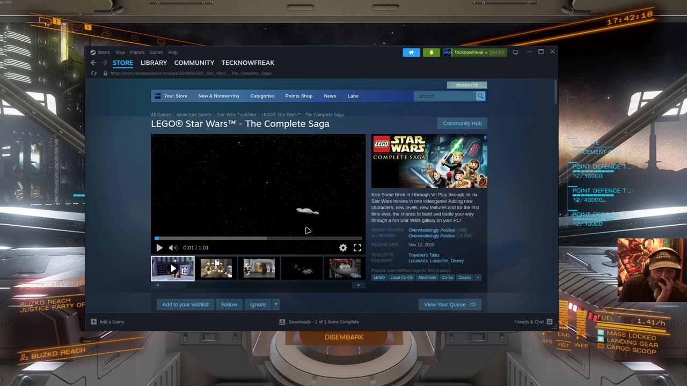Open the Community Hub
Screen dimensions: 687x386
click(462, 123)
